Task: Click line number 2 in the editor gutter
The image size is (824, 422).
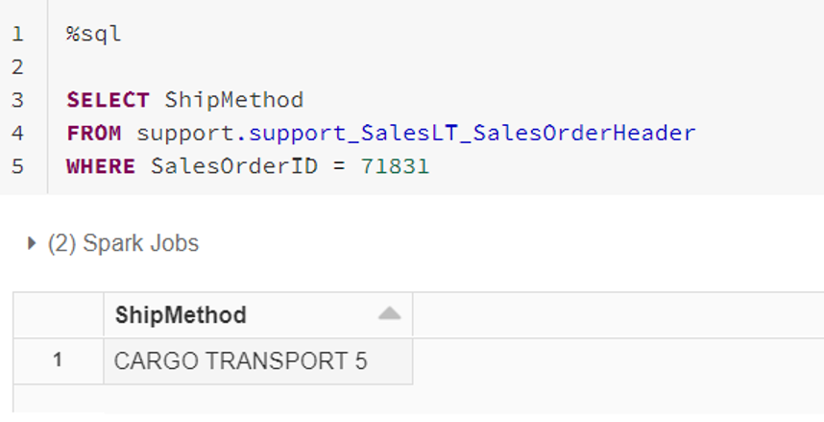Action: (17, 67)
